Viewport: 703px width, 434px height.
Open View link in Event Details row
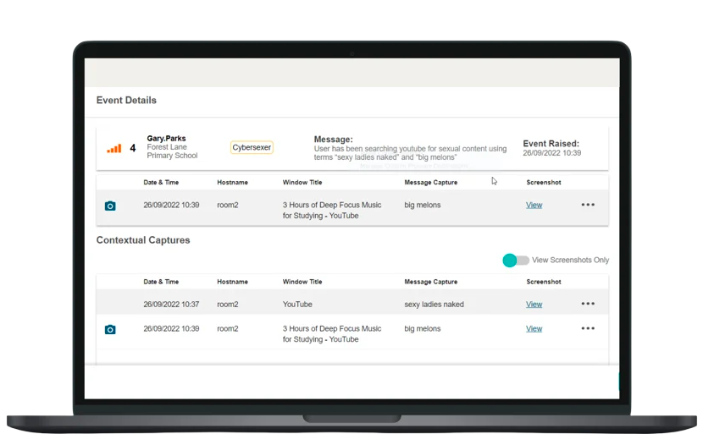(x=534, y=205)
